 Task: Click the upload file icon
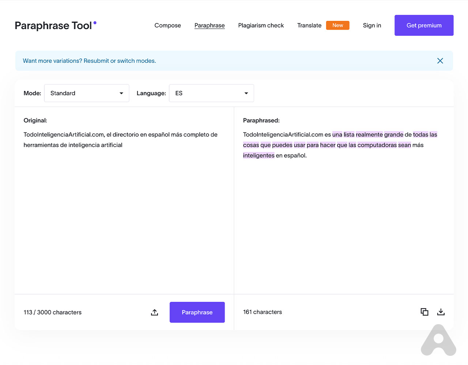coord(155,312)
